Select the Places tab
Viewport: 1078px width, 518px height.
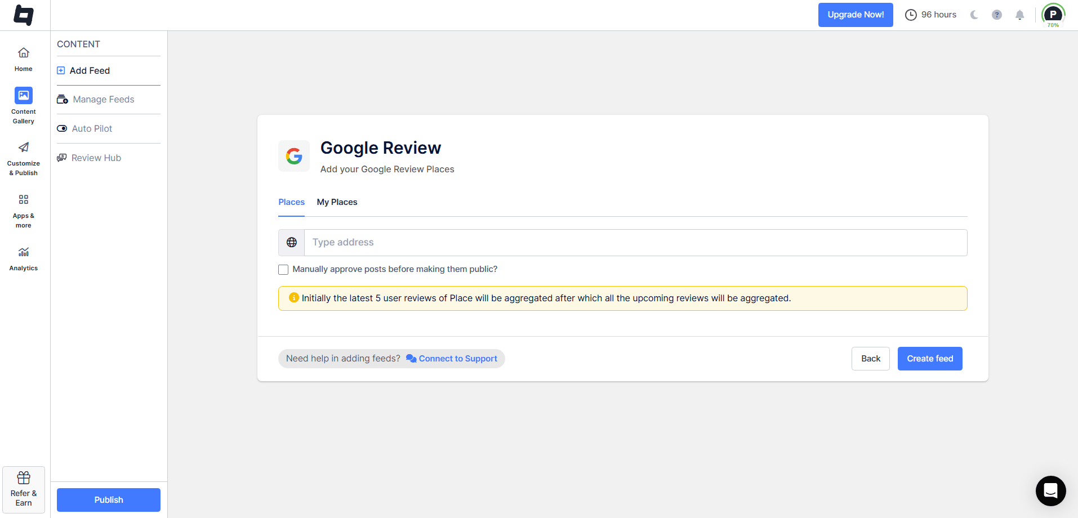point(291,202)
